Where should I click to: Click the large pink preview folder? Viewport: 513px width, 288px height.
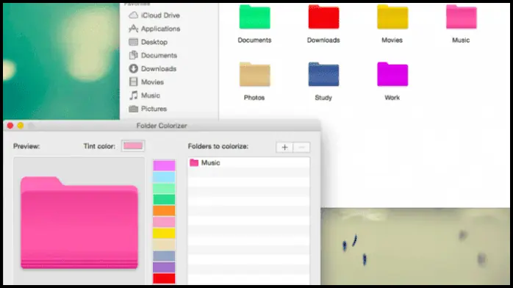pos(79,223)
